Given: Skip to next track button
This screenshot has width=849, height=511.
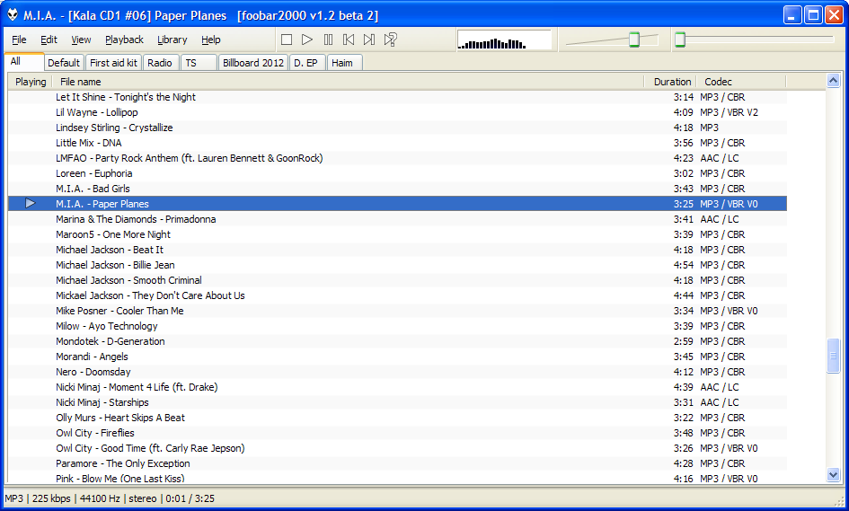Looking at the screenshot, I should pos(369,40).
